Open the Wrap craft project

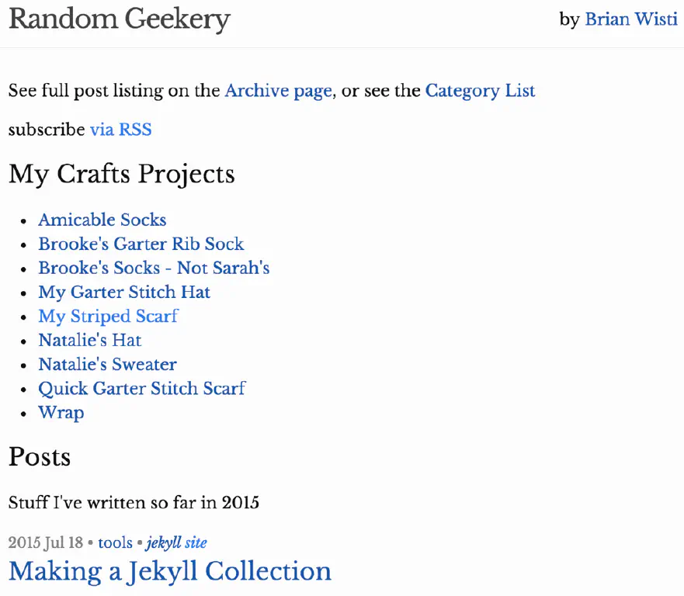pos(61,412)
